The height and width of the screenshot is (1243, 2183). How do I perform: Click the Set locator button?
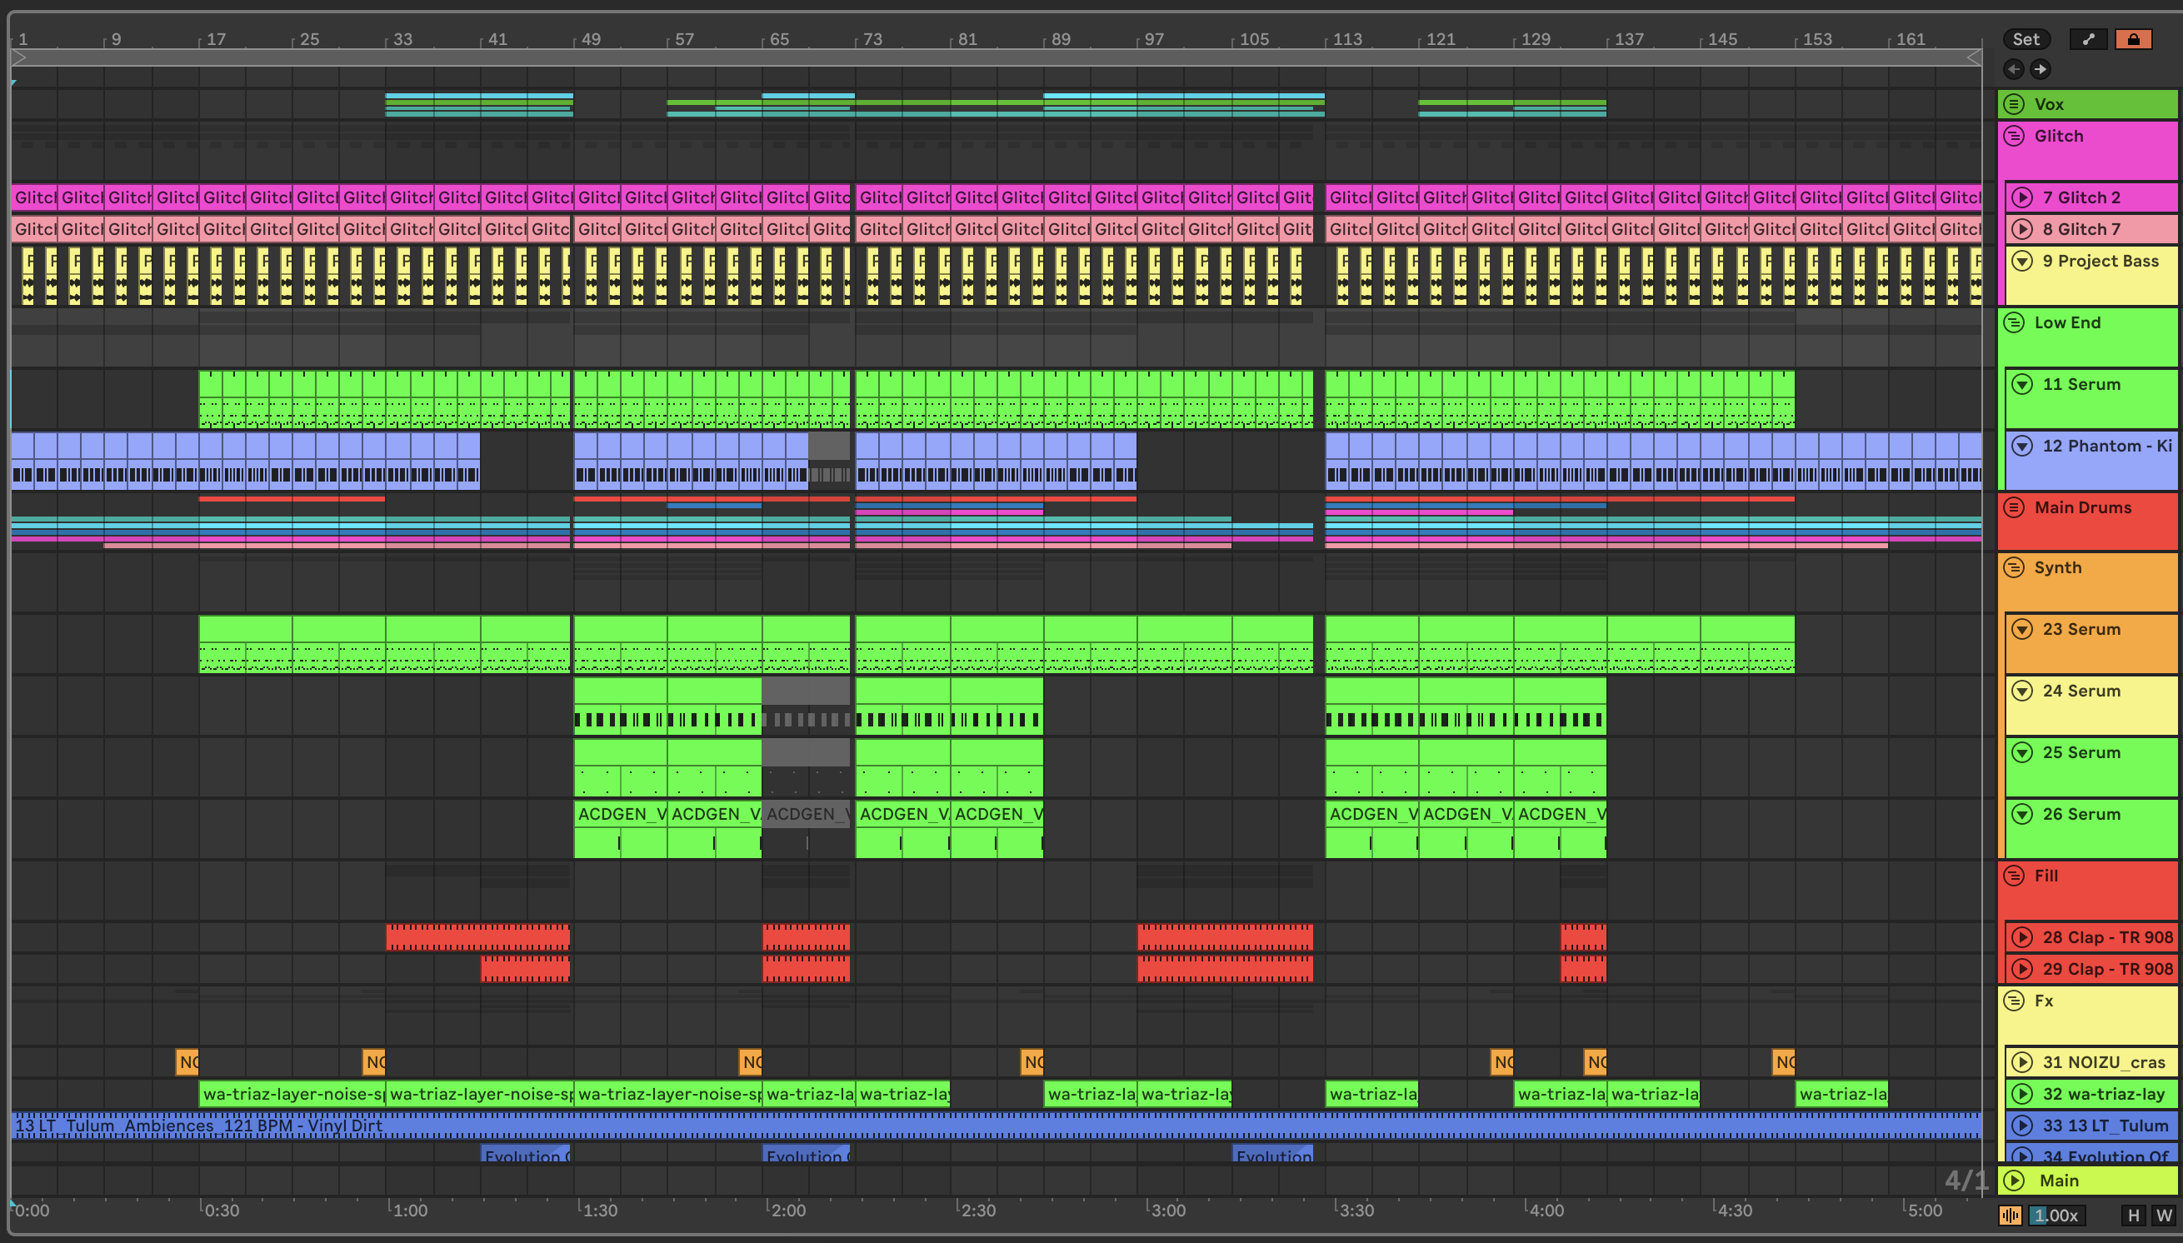tap(2026, 39)
